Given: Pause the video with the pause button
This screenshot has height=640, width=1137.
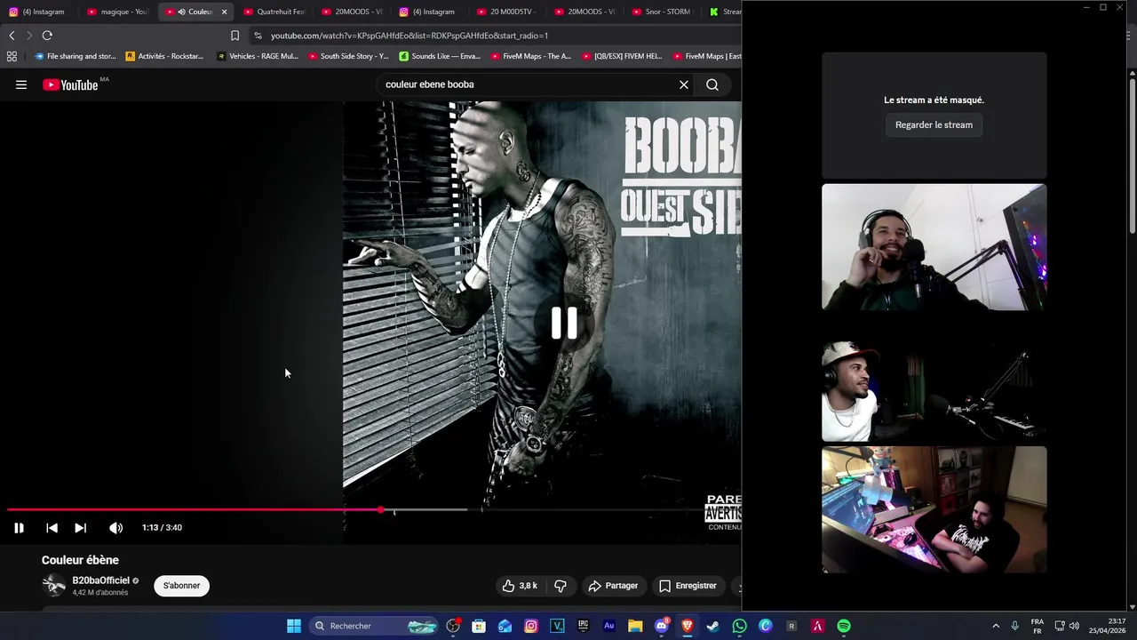Looking at the screenshot, I should coord(19,528).
